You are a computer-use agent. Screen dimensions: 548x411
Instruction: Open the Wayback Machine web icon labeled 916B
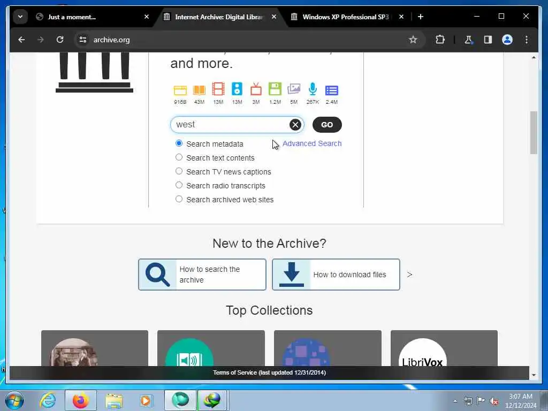pyautogui.click(x=180, y=90)
